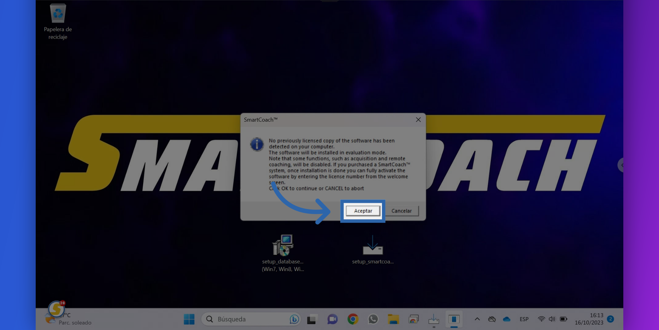Screen dimensions: 659x330
Task: Click the Aceptar button in SmartCoach dialog
Action: coord(363,211)
